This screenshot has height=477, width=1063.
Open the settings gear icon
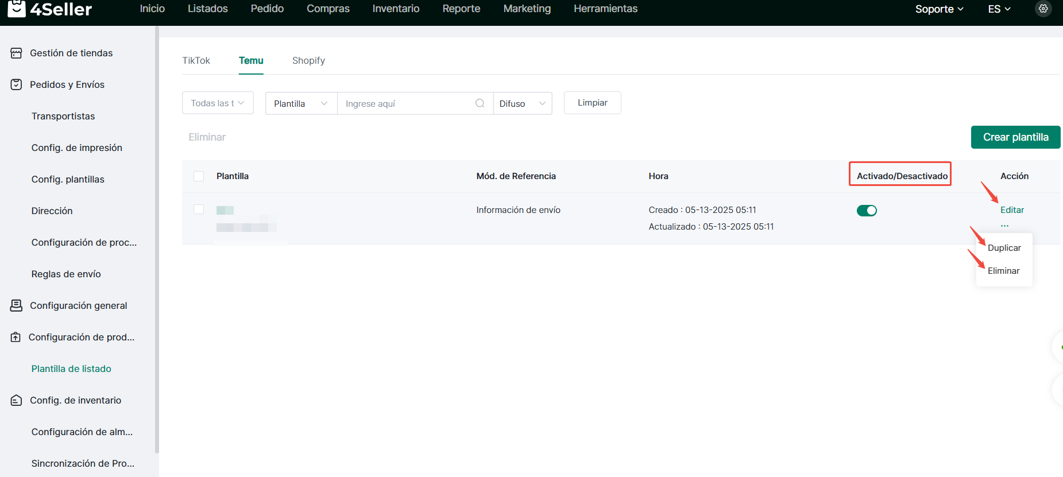tap(1043, 9)
